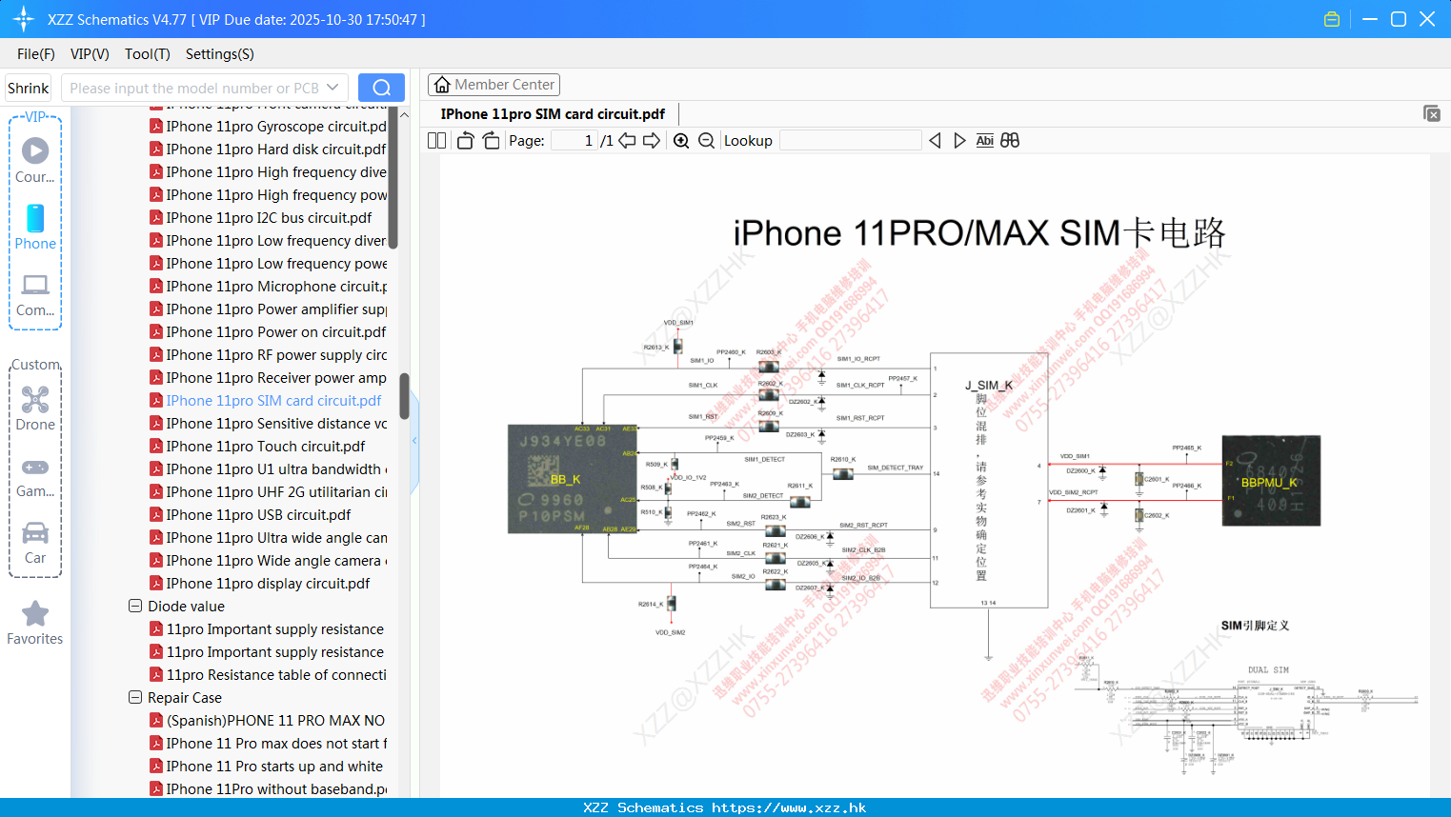Select the Phone category icon
The height and width of the screenshot is (817, 1451).
[x=35, y=218]
